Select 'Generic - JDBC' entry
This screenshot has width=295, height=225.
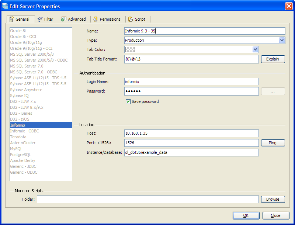(x=41, y=166)
